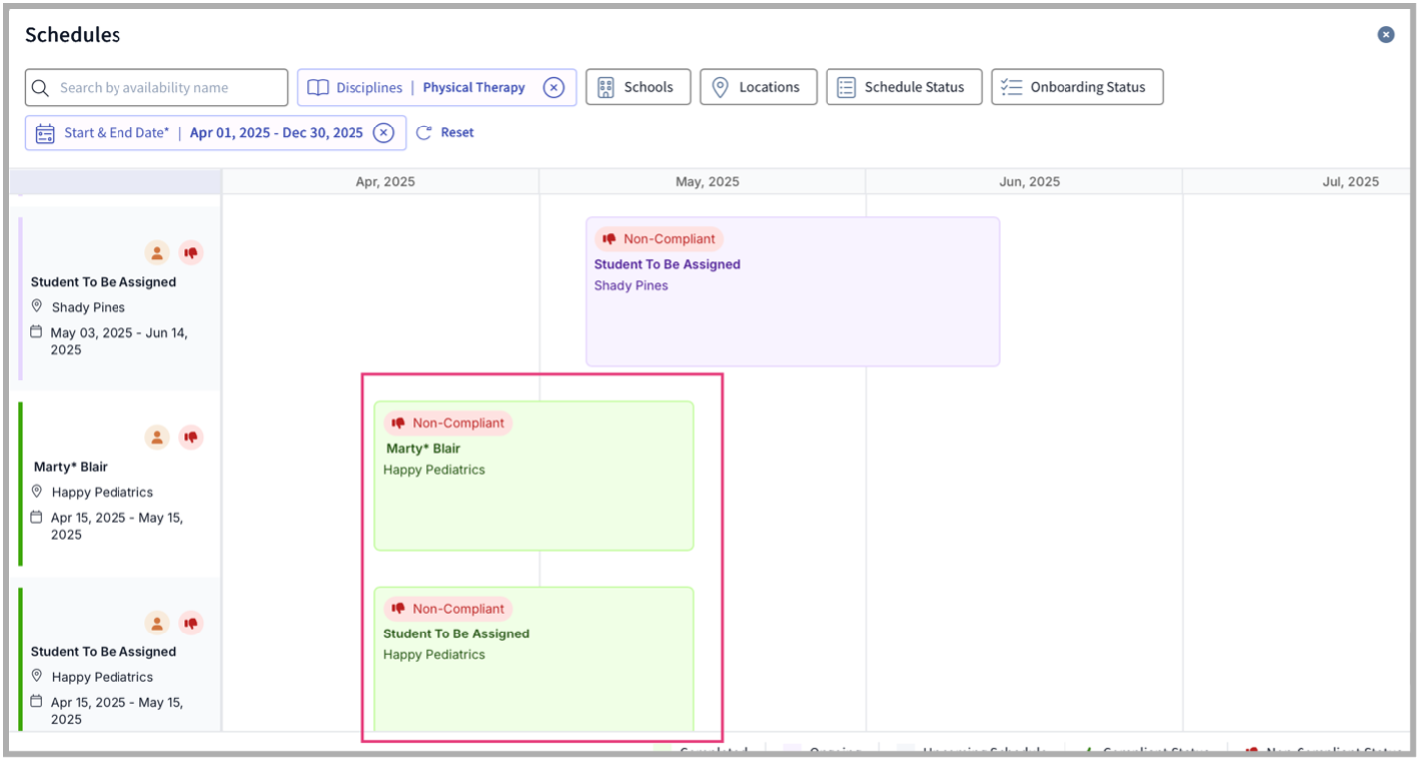
Task: Select the Locations pin icon filter
Action: (720, 87)
